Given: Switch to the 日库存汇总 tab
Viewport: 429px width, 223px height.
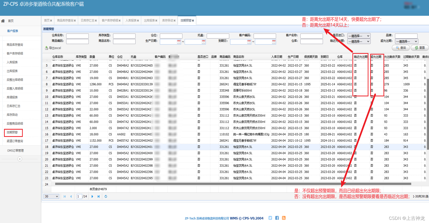Looking at the screenshot, I should point(87,21).
